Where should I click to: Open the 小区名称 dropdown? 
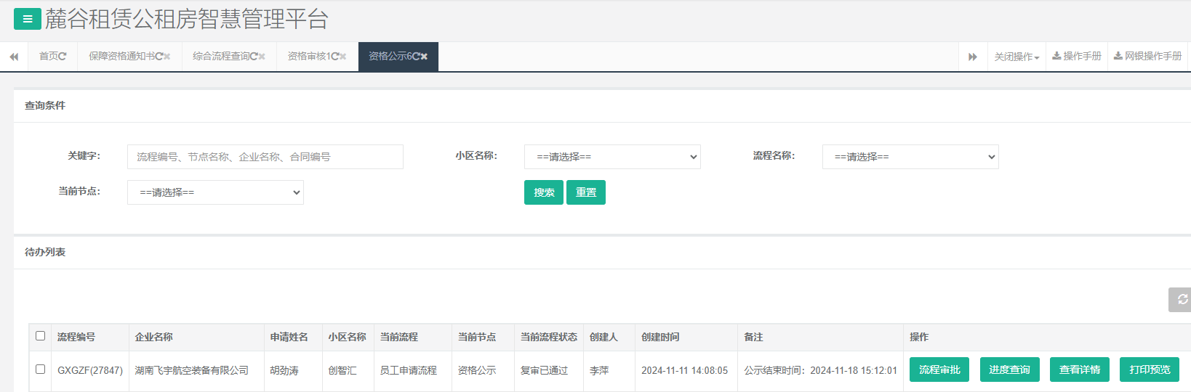click(x=612, y=157)
